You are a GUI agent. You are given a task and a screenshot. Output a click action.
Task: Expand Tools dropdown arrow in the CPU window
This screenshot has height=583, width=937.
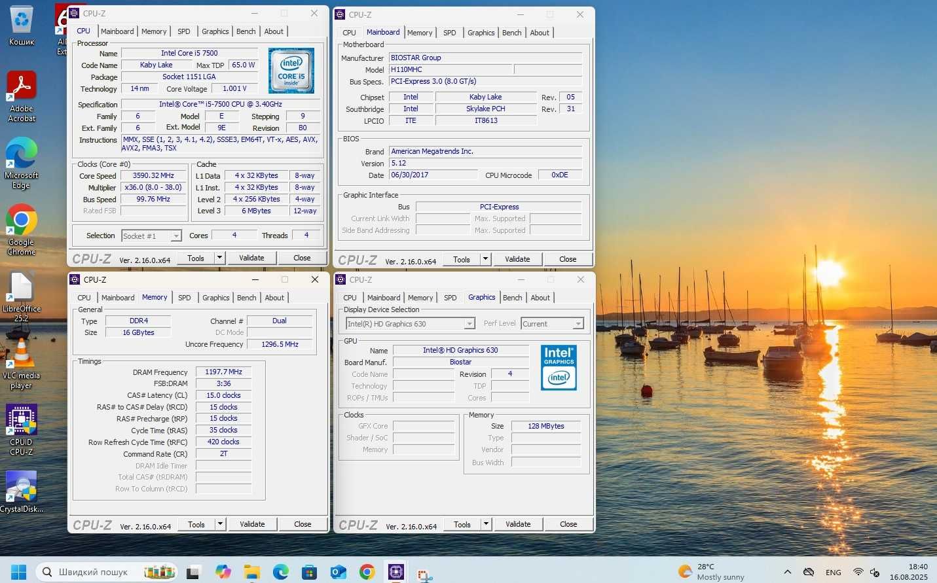pyautogui.click(x=220, y=258)
